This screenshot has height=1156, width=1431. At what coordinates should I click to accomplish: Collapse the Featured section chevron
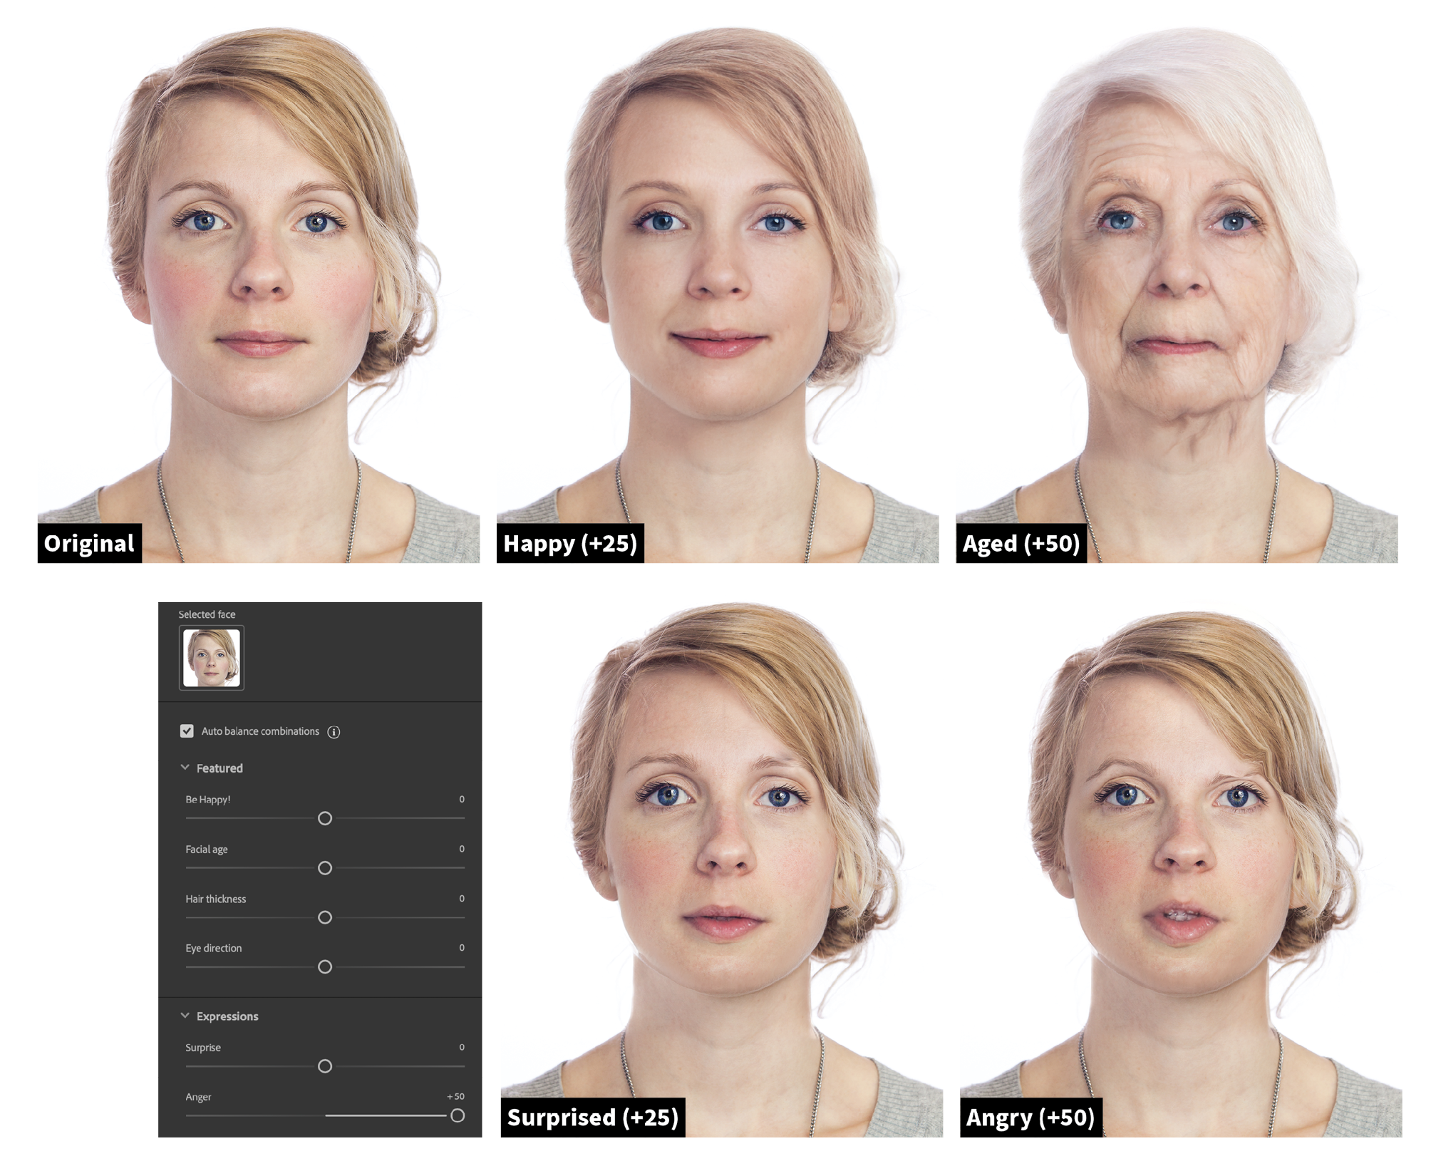pos(185,768)
